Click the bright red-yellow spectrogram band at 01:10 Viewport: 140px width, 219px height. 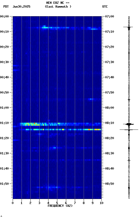61,124
